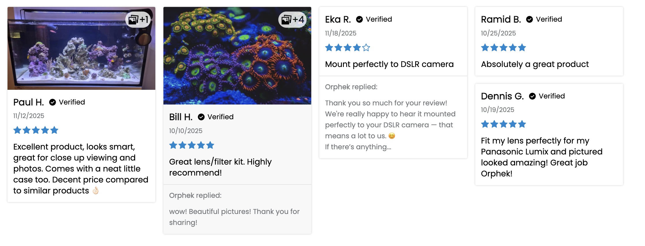Click Dennis G.'s five-star rating
The width and height of the screenshot is (645, 246).
[x=503, y=124]
